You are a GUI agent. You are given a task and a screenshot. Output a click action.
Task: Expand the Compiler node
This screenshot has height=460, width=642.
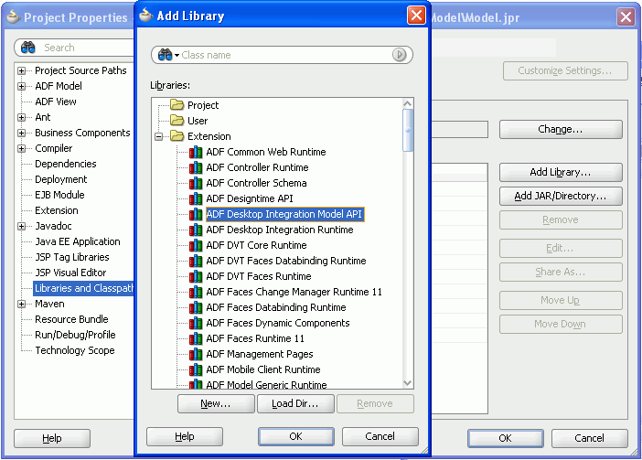pos(22,148)
